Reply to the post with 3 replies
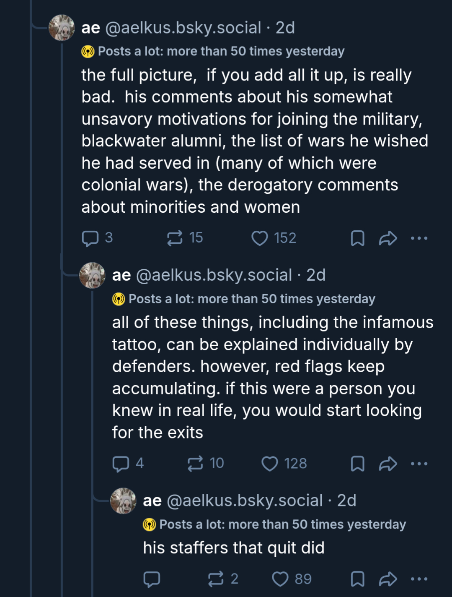452x597 pixels. (x=90, y=238)
